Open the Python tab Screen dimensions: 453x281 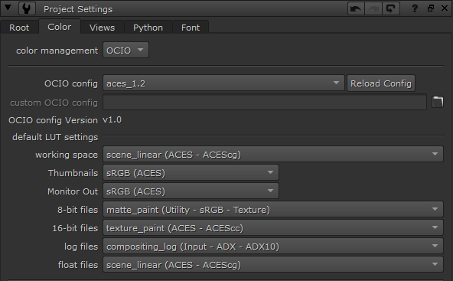click(148, 28)
